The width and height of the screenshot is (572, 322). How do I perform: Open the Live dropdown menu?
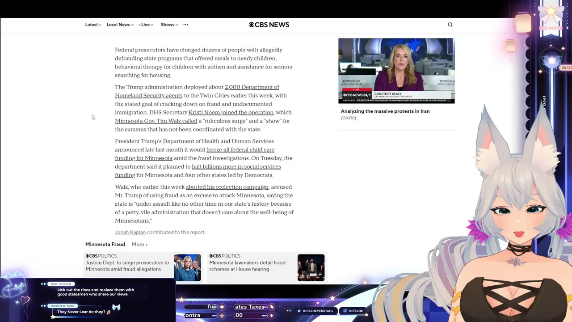point(146,25)
